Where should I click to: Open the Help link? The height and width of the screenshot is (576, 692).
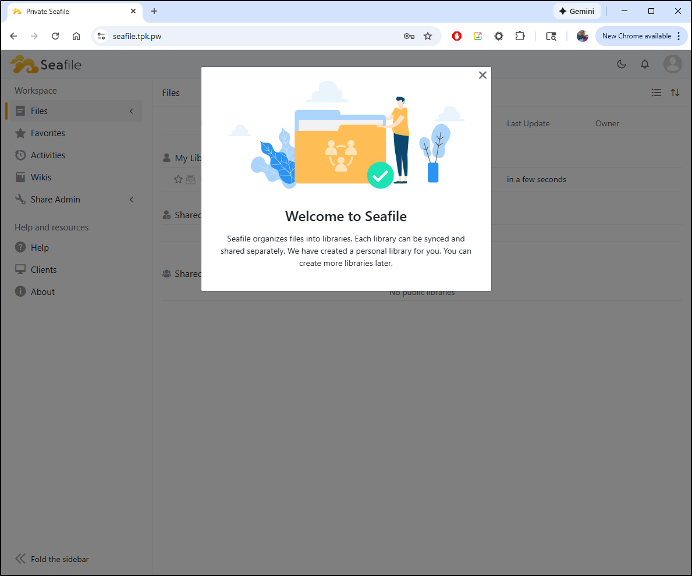(x=40, y=248)
